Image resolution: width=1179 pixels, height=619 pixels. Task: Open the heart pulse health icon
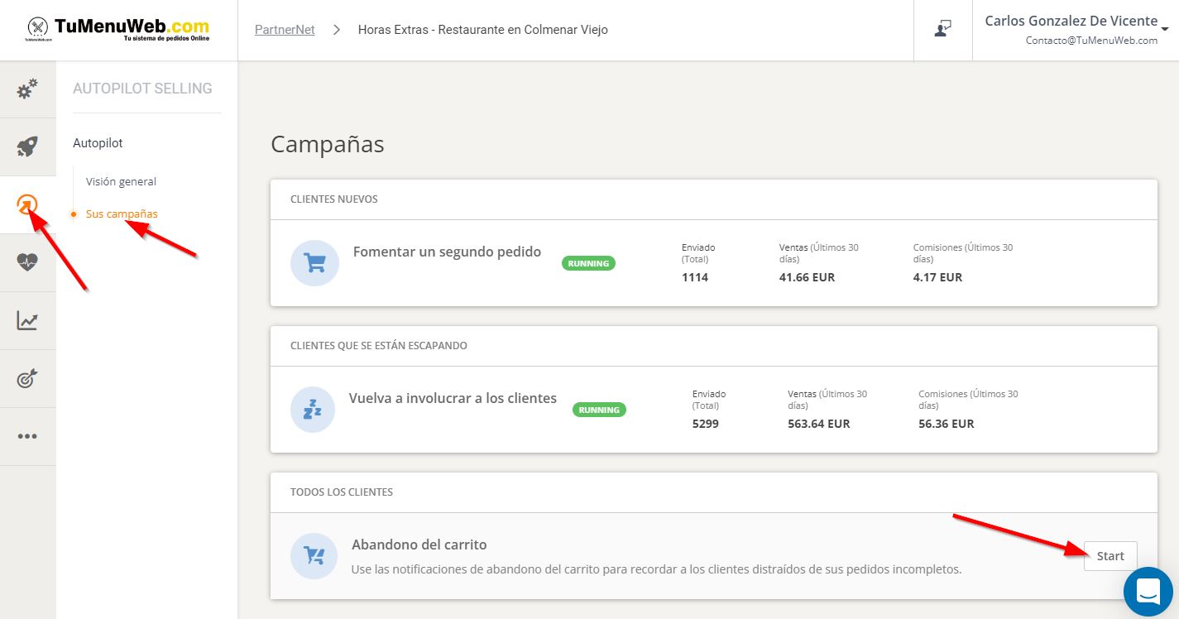27,262
